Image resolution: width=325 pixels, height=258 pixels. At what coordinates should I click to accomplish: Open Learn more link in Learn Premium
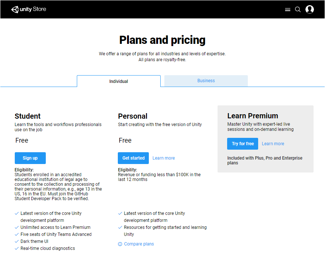click(273, 144)
